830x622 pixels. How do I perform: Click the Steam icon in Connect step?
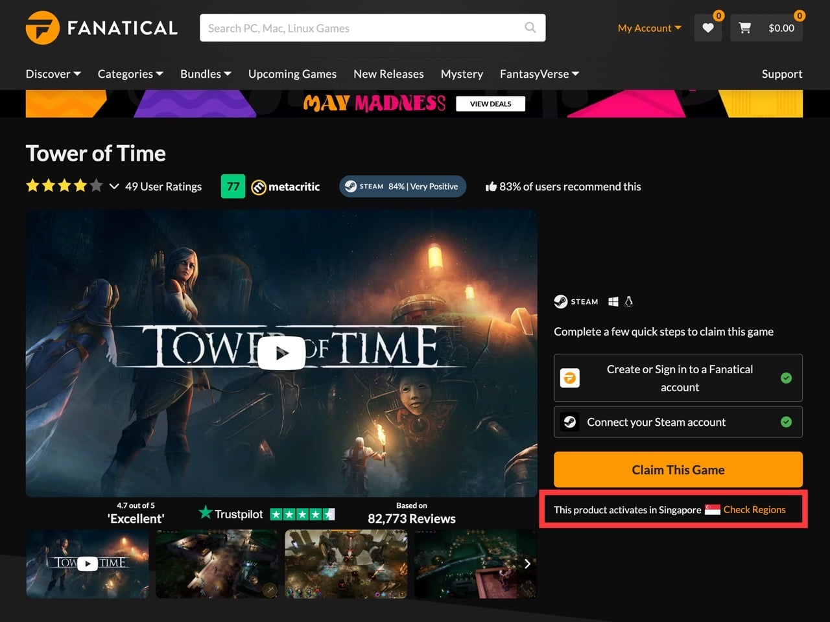click(570, 422)
